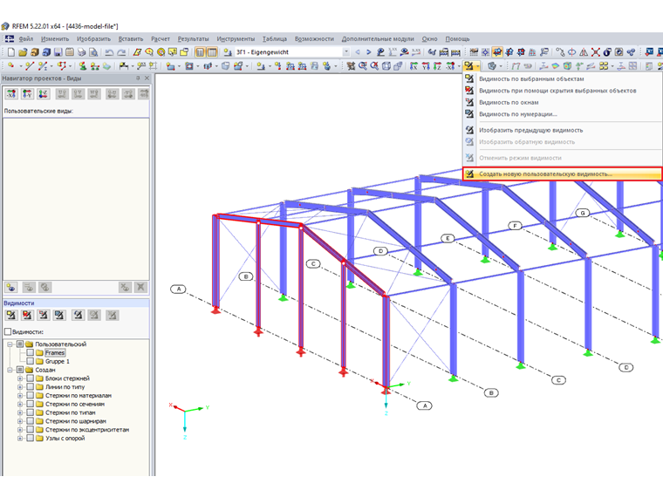Click the previous load case arrow
The image size is (663, 497).
point(358,52)
